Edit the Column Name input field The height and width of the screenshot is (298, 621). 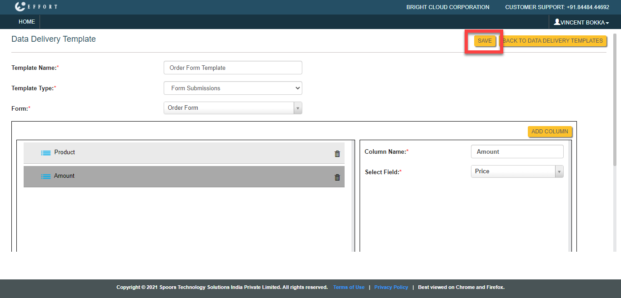click(x=517, y=151)
